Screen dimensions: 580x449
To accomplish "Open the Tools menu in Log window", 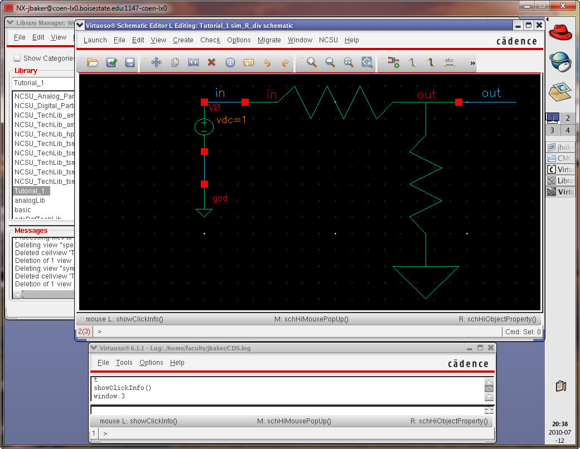I will pyautogui.click(x=124, y=363).
